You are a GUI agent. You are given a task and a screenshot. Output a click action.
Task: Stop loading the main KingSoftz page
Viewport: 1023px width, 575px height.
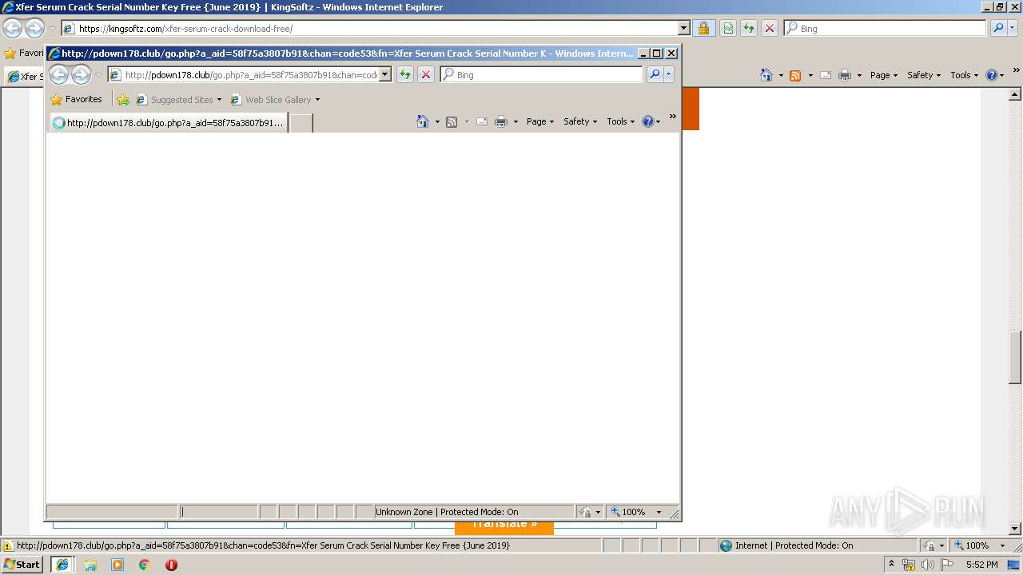pos(770,28)
